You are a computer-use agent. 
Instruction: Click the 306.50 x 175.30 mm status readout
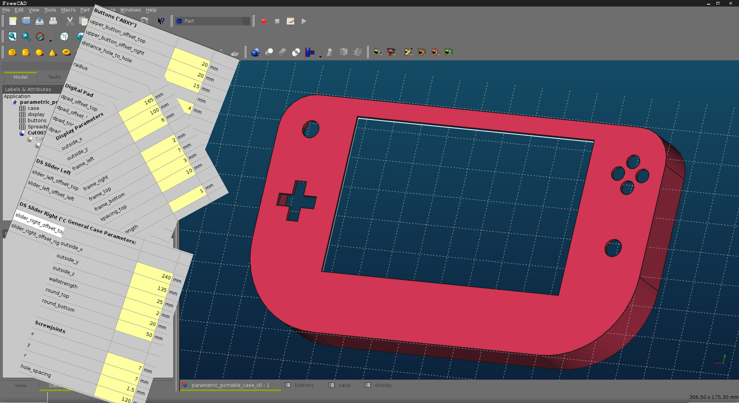(x=714, y=397)
